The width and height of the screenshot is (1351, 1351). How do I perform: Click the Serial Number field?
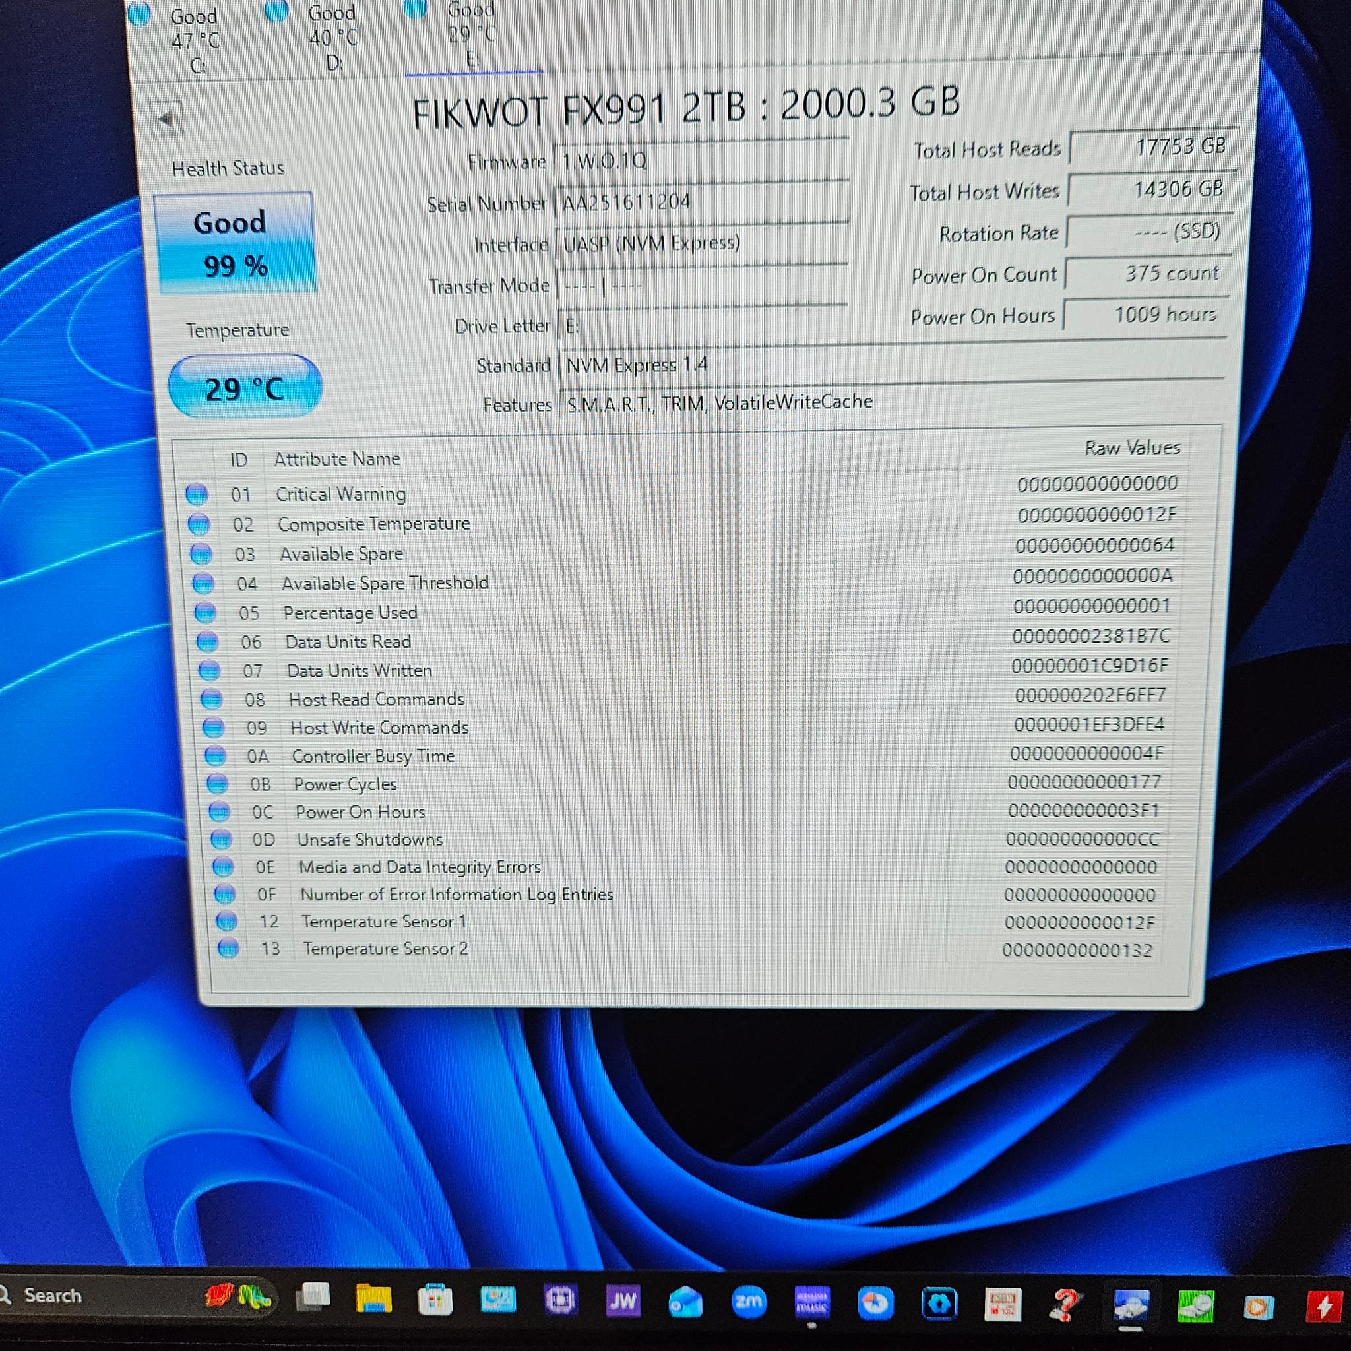tap(701, 202)
